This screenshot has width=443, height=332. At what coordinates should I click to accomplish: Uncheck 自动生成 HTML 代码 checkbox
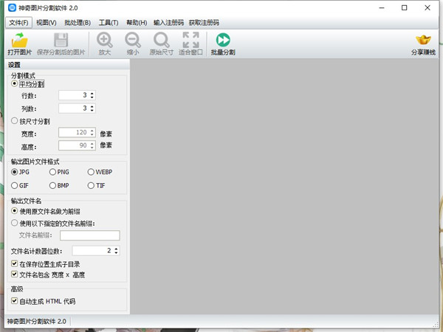point(15,301)
